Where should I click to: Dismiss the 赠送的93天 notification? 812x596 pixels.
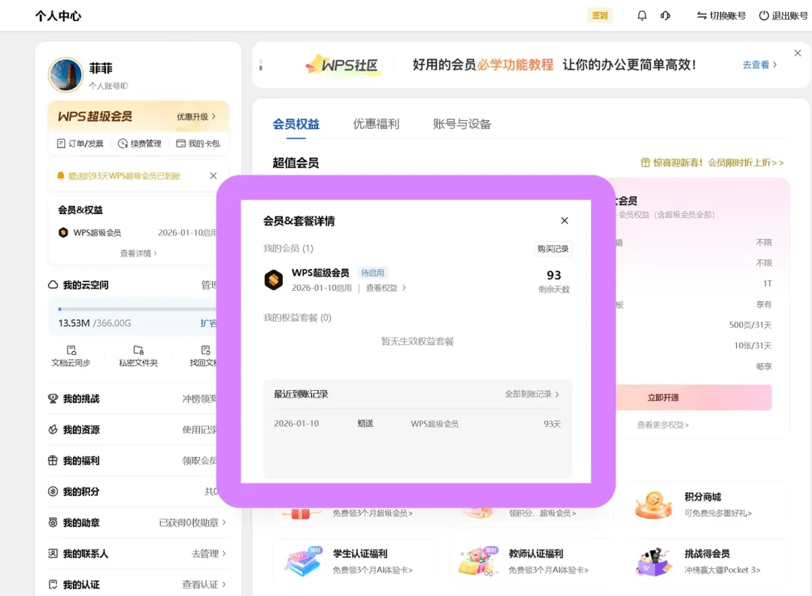[214, 176]
